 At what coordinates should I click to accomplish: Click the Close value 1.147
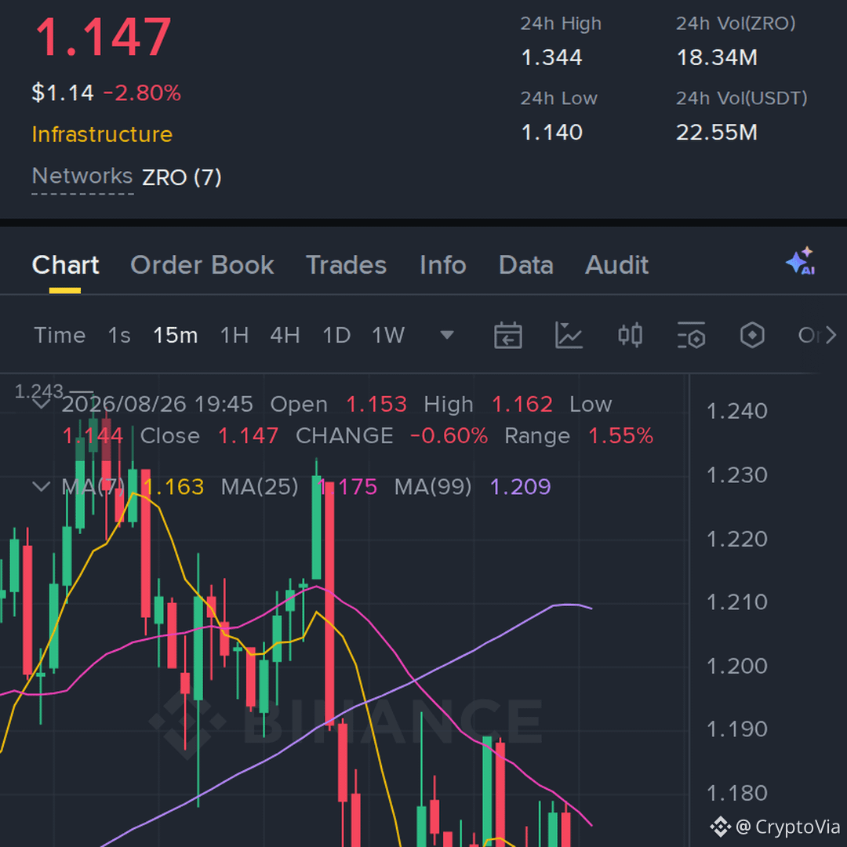248,436
